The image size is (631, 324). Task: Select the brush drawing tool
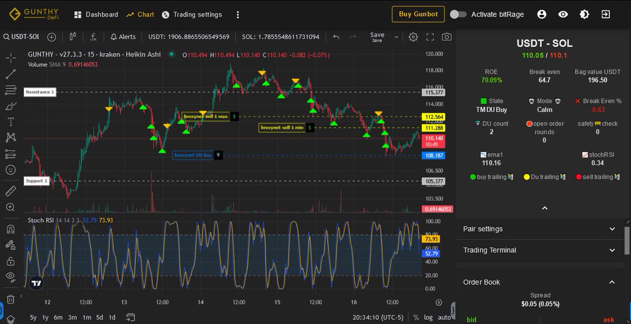pos(11,106)
